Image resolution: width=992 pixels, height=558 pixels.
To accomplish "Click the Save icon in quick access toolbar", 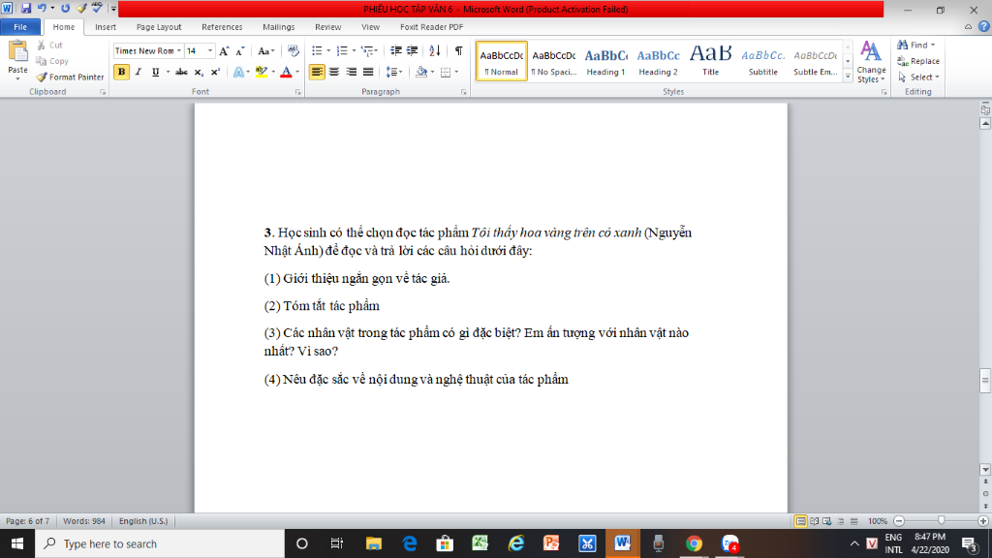I will 26,9.
